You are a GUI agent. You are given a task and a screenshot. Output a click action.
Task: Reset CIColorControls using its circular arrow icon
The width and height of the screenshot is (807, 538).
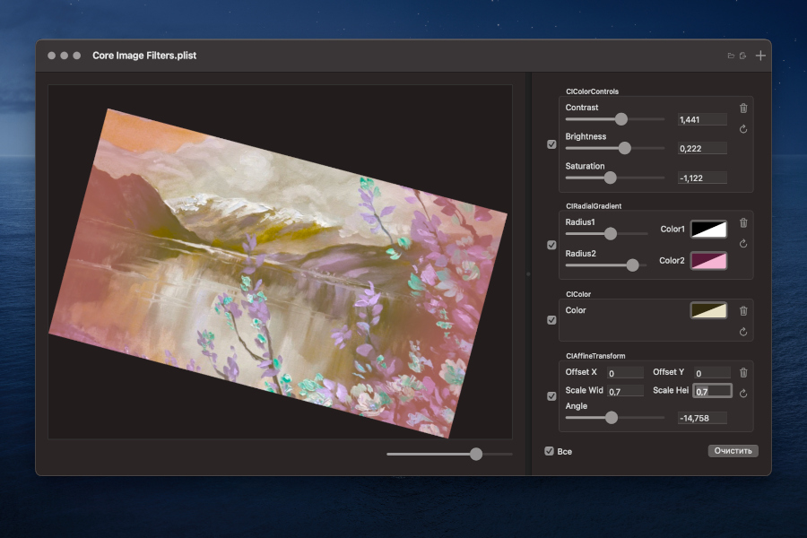click(743, 129)
